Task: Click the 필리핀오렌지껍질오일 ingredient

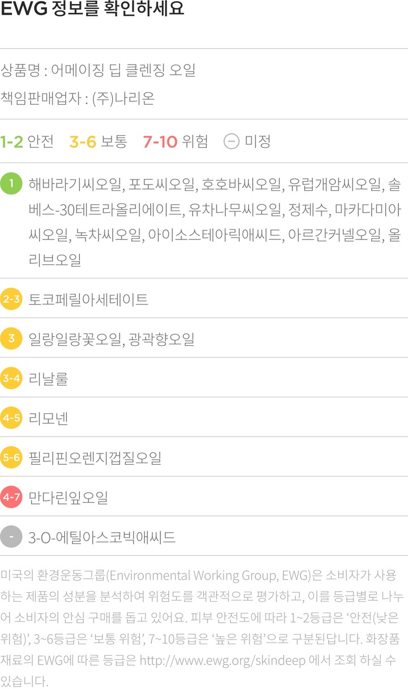Action: 95,458
